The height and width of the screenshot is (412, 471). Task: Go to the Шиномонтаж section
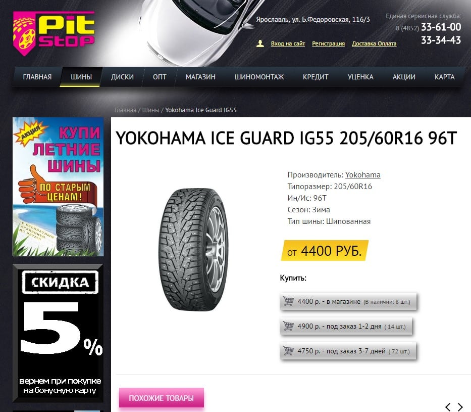click(259, 77)
